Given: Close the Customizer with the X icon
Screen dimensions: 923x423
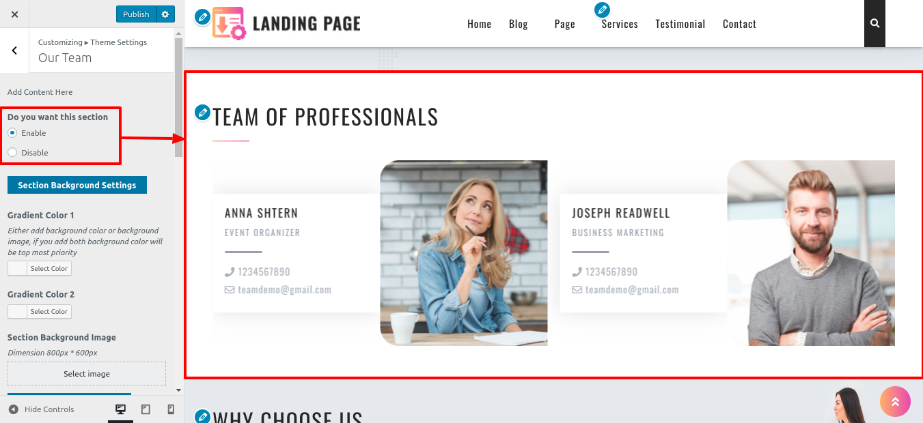Looking at the screenshot, I should click(15, 14).
